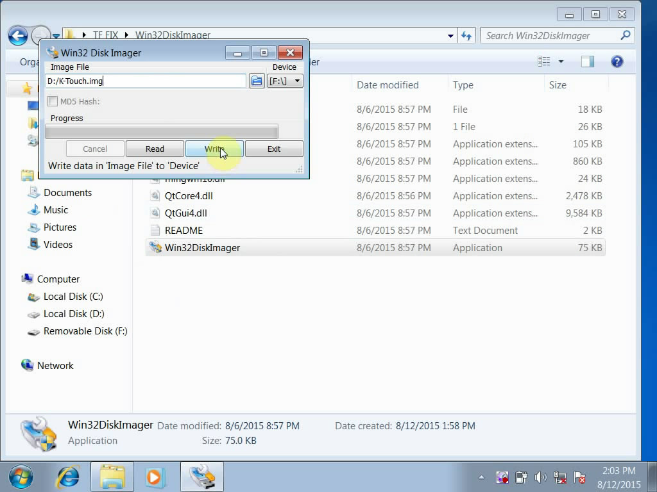Change view with the view icon
This screenshot has height=492, width=657.
[x=544, y=61]
